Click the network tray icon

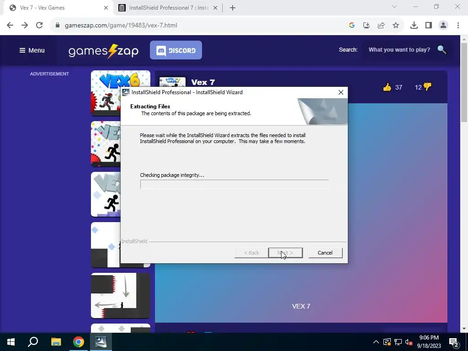tap(398, 342)
